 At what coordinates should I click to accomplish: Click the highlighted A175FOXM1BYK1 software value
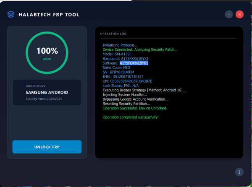tap(134, 63)
